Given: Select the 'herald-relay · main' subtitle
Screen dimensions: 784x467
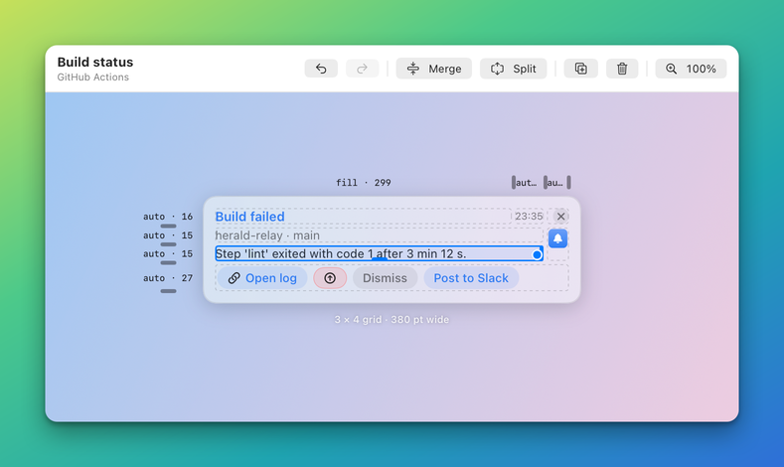Looking at the screenshot, I should 267,235.
